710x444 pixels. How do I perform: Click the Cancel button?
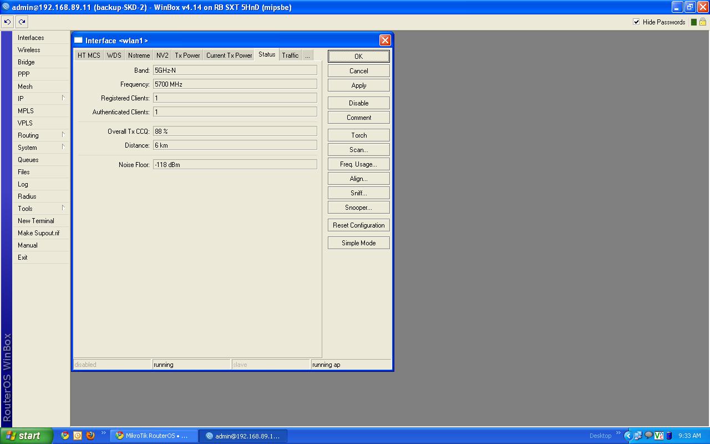tap(359, 71)
